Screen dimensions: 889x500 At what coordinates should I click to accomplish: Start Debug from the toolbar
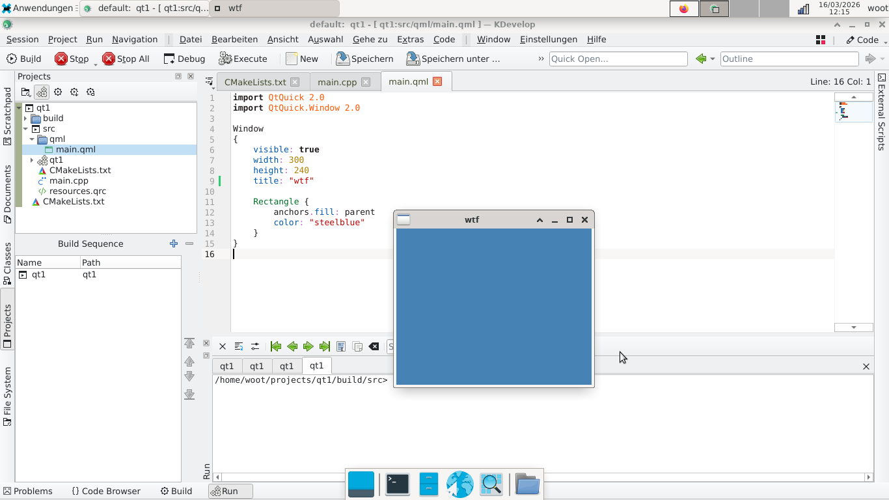[184, 59]
